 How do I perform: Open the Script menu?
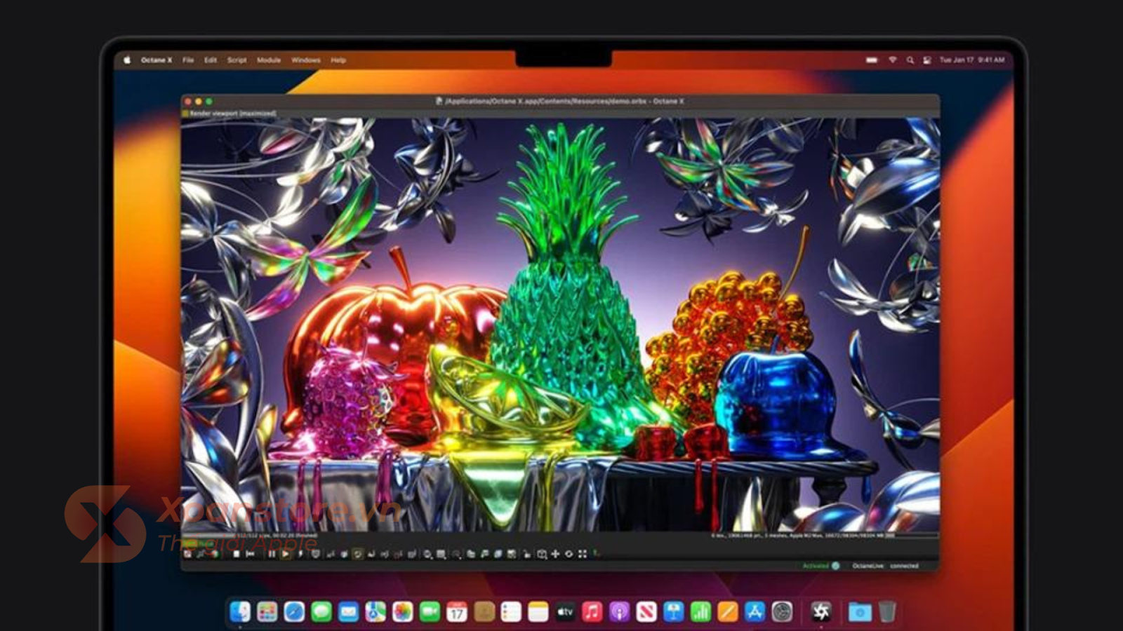(x=237, y=60)
